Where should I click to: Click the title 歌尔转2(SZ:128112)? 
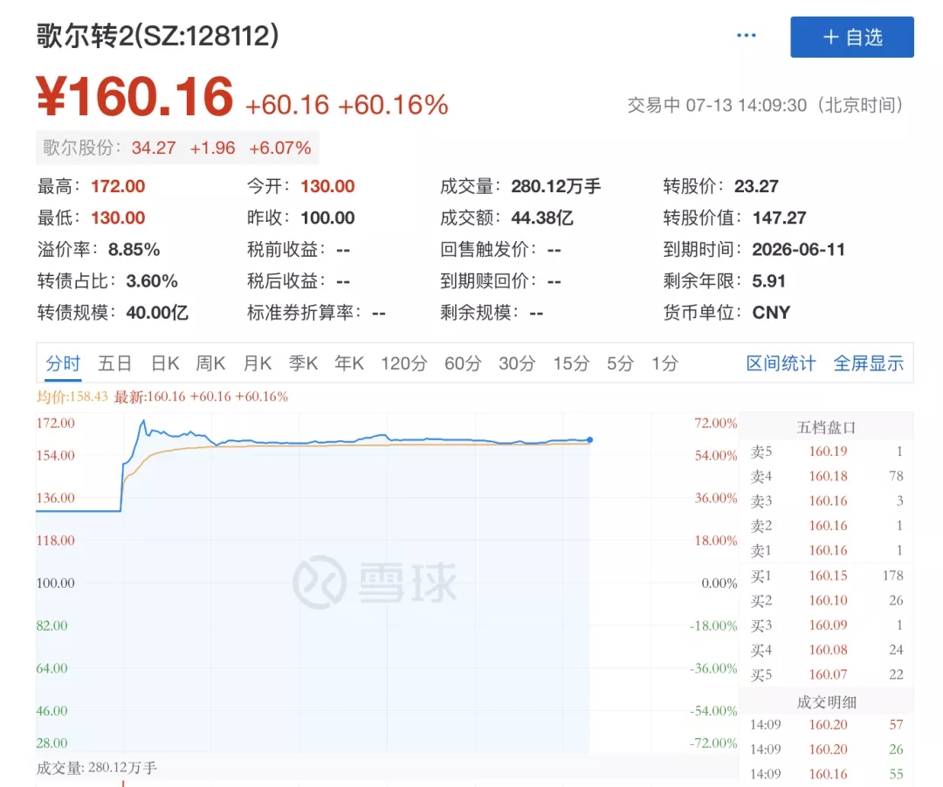[157, 36]
